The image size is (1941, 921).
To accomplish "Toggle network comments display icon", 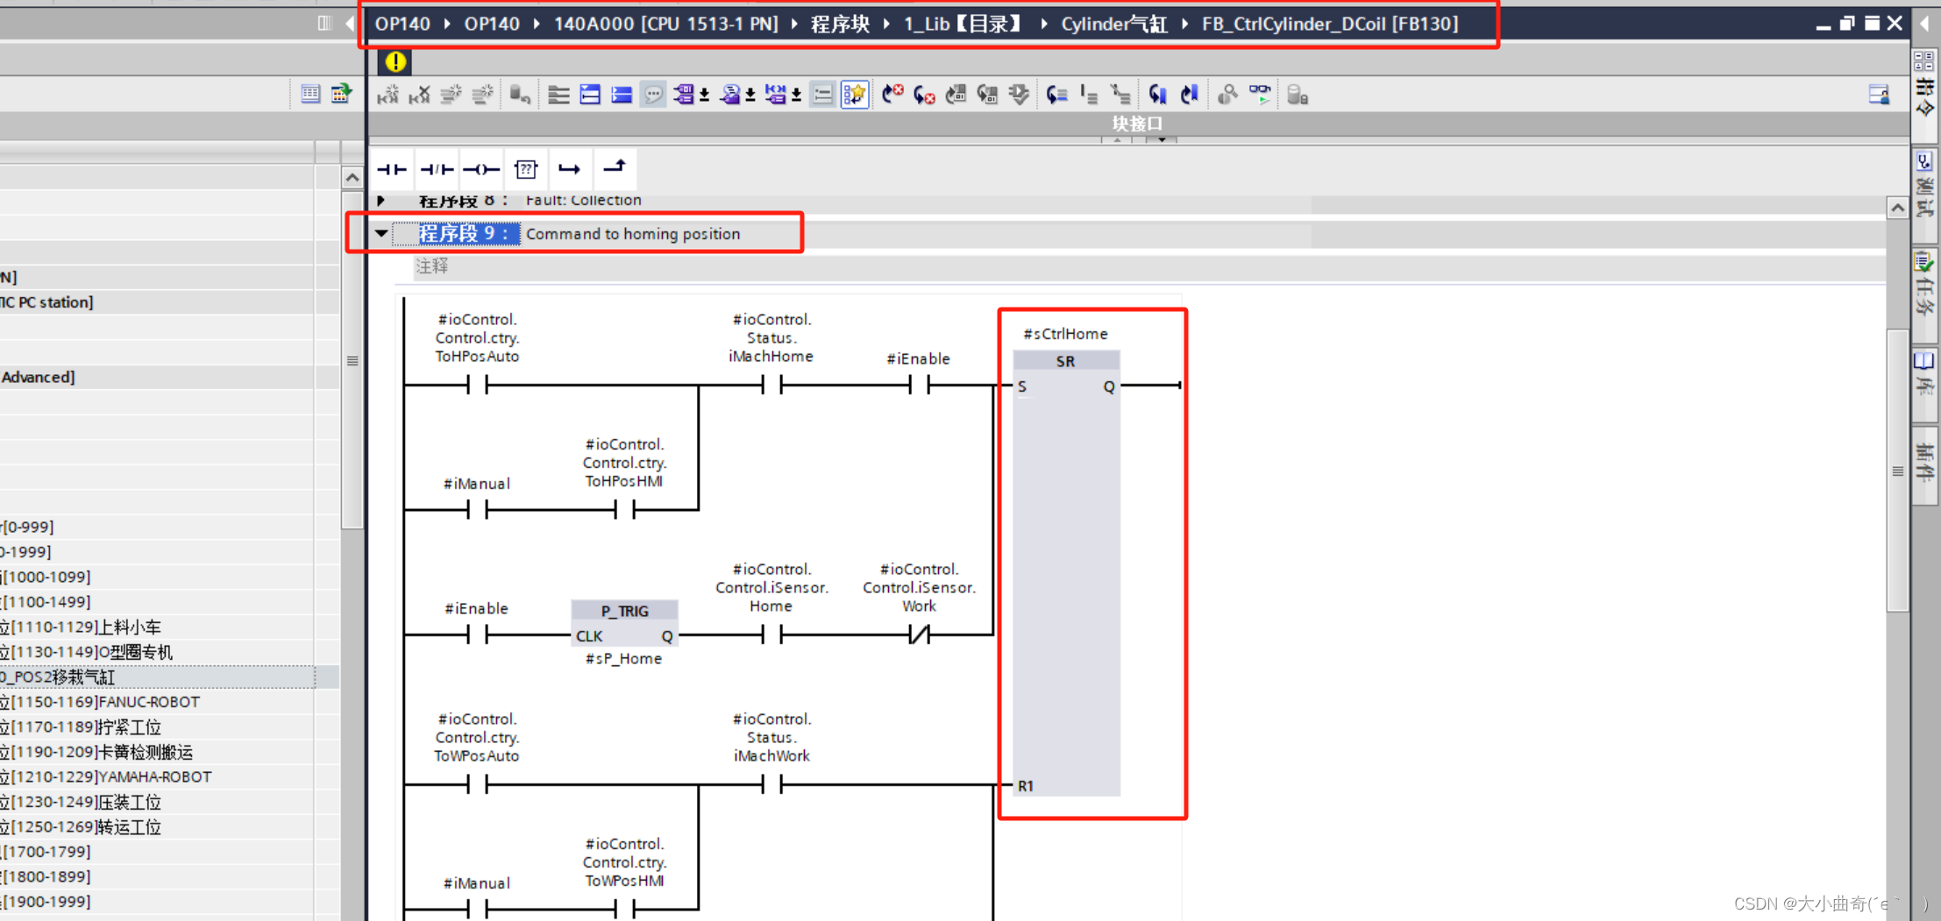I will [822, 95].
